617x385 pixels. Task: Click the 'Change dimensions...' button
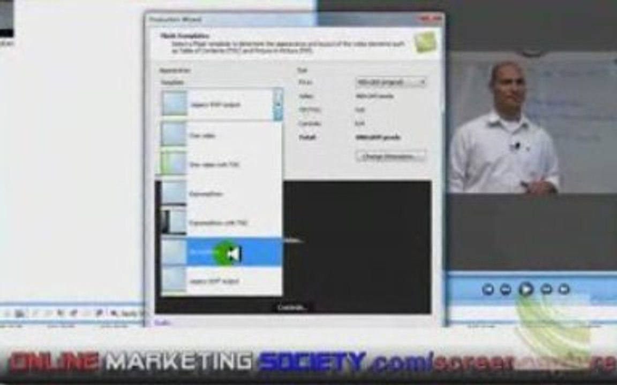click(390, 156)
